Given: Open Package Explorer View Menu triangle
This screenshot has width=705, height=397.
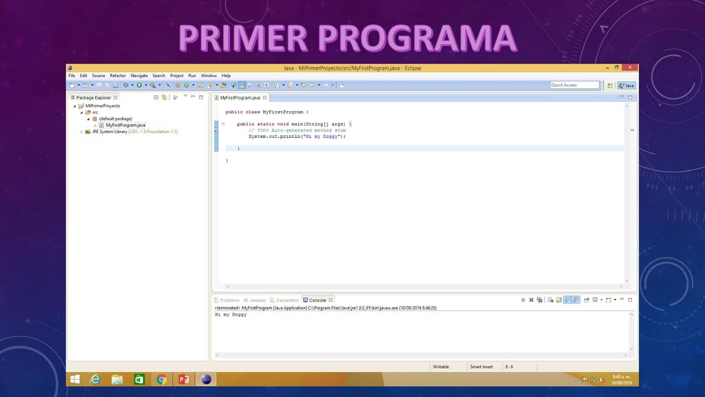Looking at the screenshot, I should (185, 96).
